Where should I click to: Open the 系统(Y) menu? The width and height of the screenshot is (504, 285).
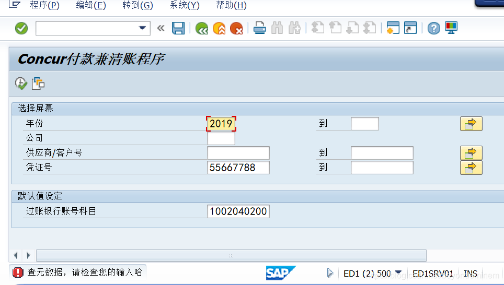(x=185, y=5)
